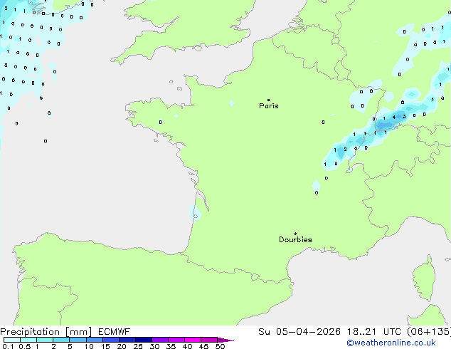Click the Paris location dot marker

(x=269, y=100)
